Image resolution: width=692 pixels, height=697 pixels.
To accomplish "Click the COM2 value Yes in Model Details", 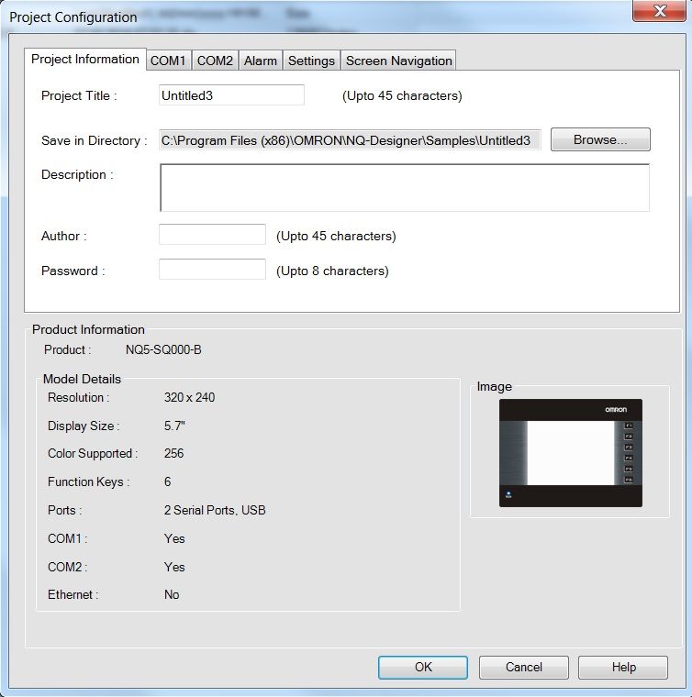I will click(x=174, y=567).
